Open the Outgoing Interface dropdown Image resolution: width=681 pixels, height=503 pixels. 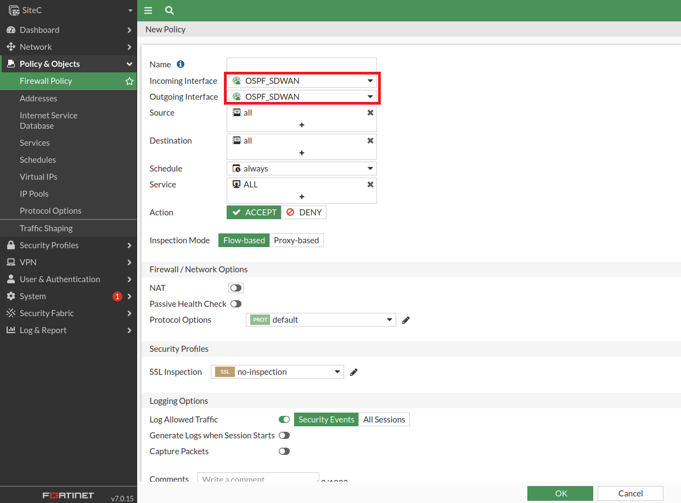pos(302,96)
